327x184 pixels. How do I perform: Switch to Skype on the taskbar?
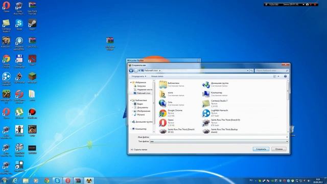pos(57,180)
